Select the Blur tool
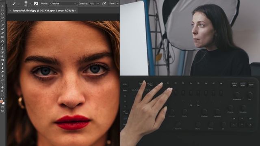The height and width of the screenshot is (146, 260). pos(2,64)
